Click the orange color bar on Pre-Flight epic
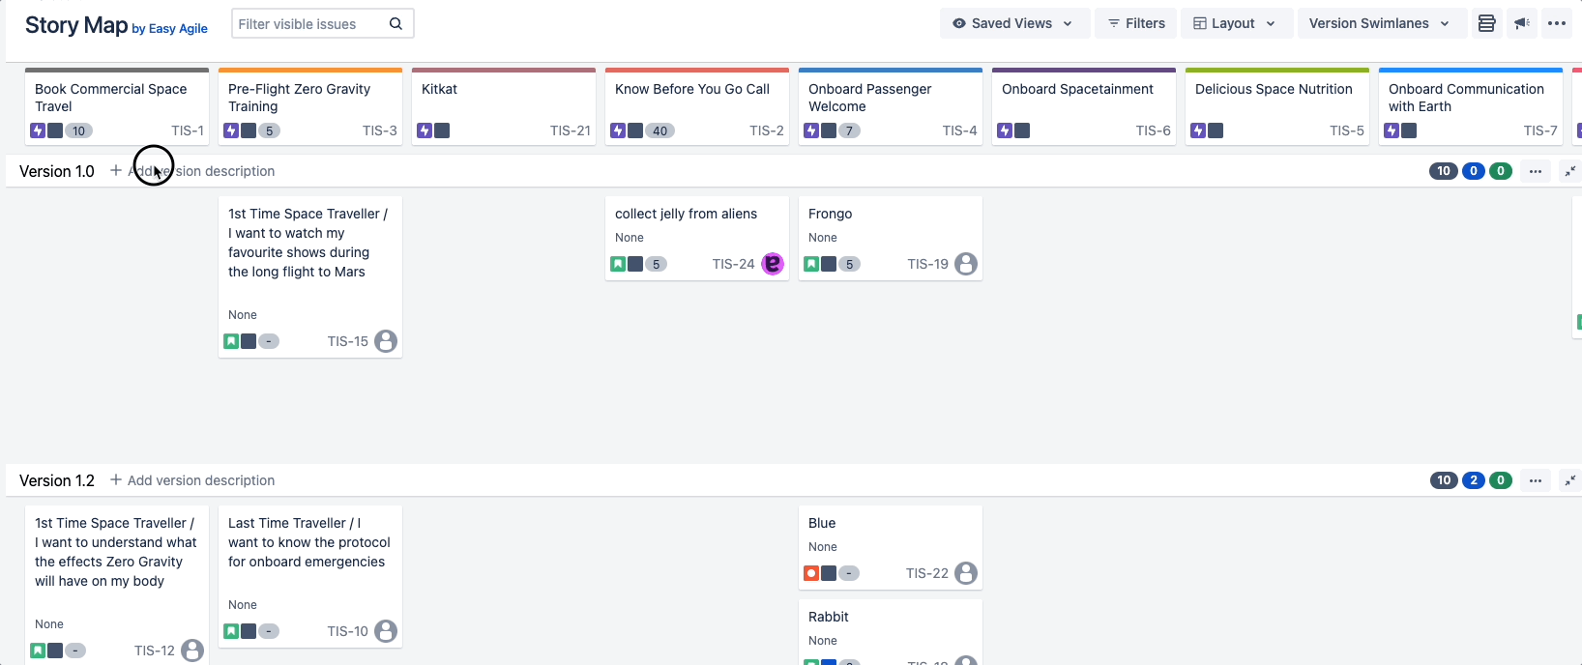The image size is (1582, 665). pyautogui.click(x=309, y=70)
